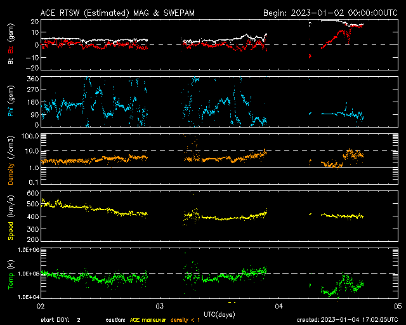Viewport: 406px width, 325px height.
Task: Click the '-20' tick on Bt Bz axis
Action: click(x=32, y=68)
